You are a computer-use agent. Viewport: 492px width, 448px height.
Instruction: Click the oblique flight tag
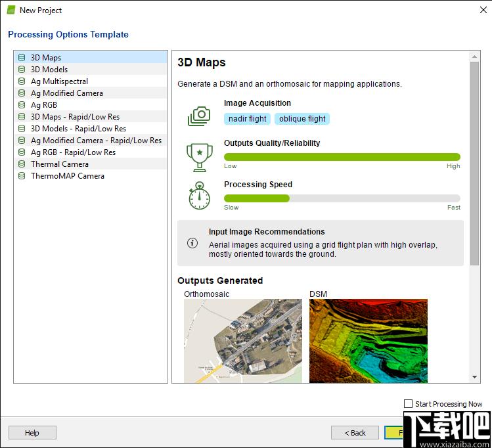pyautogui.click(x=302, y=119)
